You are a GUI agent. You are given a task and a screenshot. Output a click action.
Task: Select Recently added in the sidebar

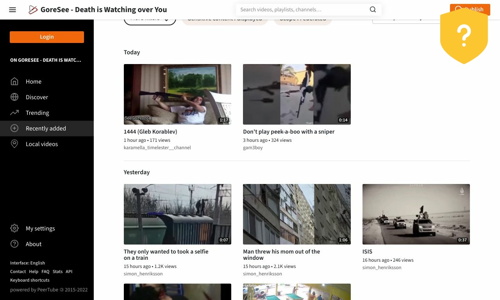point(46,129)
